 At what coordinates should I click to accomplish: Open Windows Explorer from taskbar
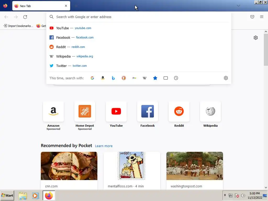click(x=23, y=196)
